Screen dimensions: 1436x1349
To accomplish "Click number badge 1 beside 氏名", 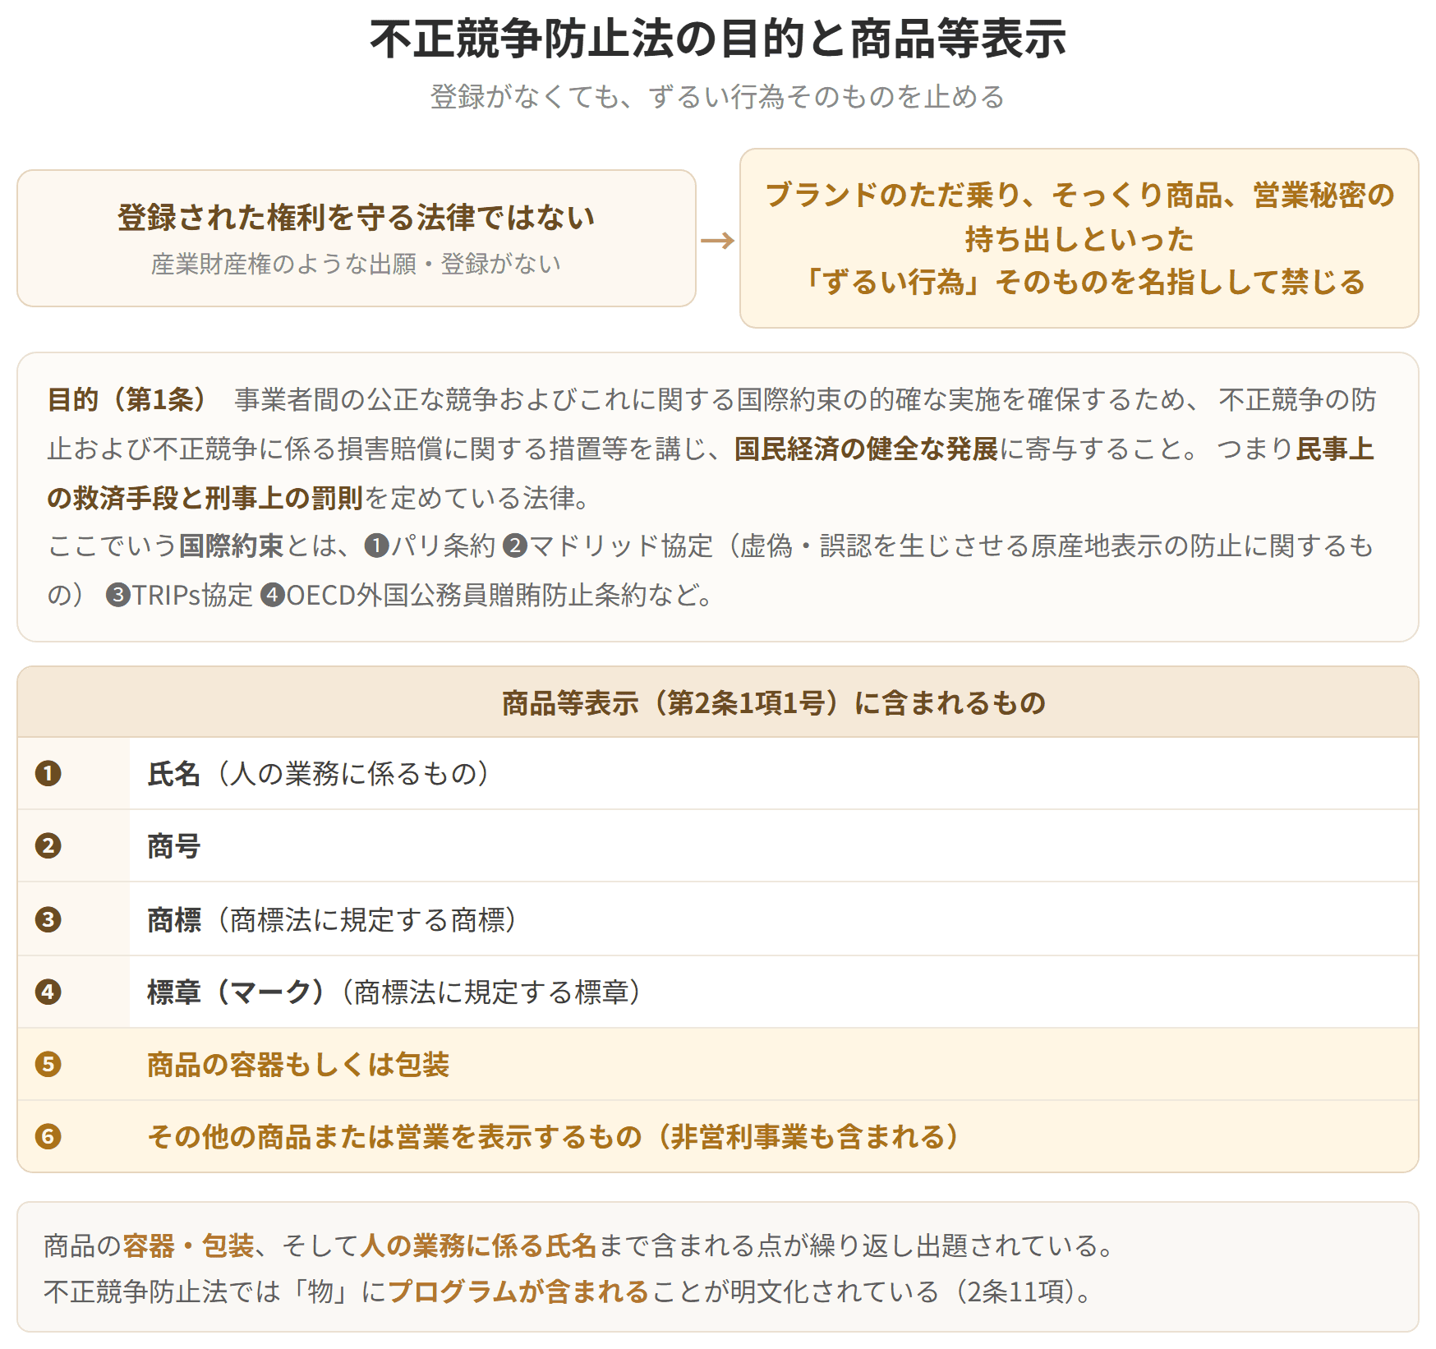I will (48, 774).
